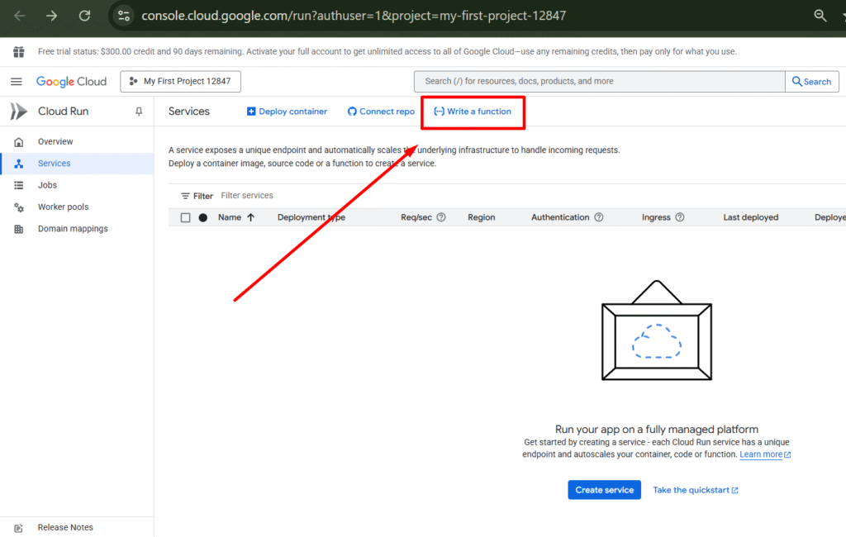Click the gift icon in free trial banner
Viewport: 846px width, 537px height.
18,51
